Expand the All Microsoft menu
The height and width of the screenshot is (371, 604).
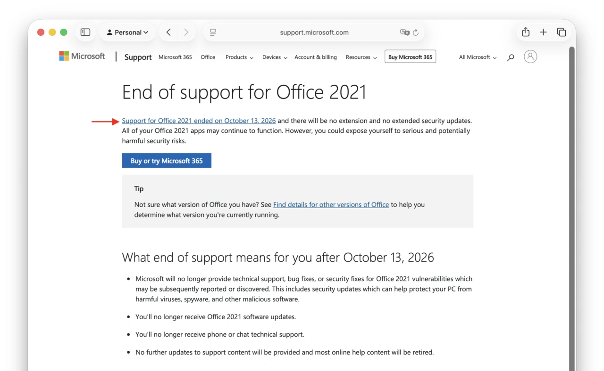point(478,57)
